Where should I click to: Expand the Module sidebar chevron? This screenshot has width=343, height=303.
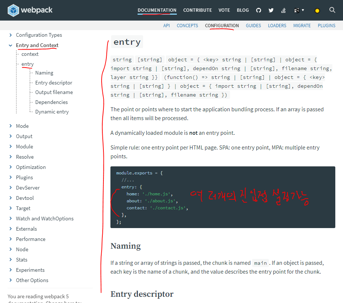[x=11, y=146]
